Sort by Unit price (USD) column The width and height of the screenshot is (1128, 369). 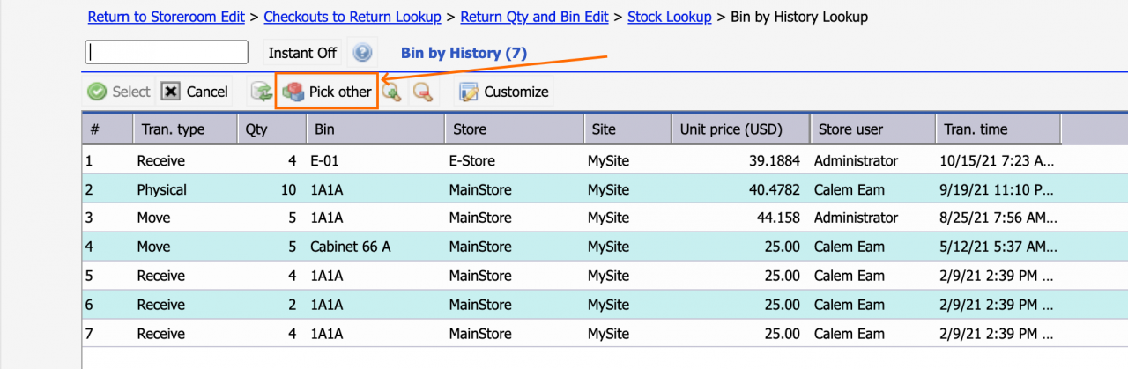click(x=740, y=129)
